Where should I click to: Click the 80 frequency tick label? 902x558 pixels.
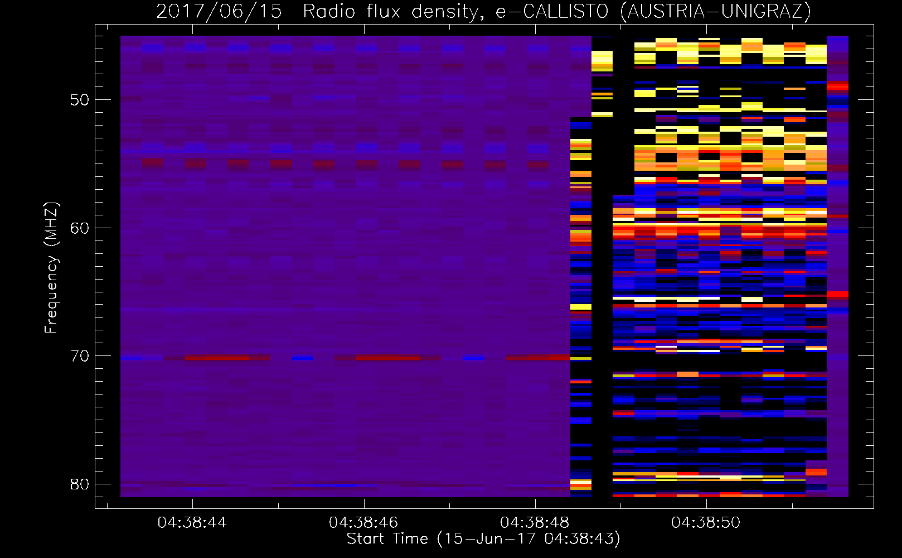(x=80, y=484)
